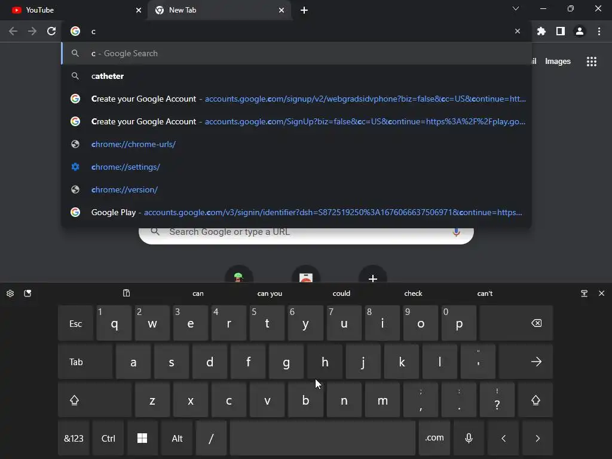Tap the p key

tap(459, 323)
